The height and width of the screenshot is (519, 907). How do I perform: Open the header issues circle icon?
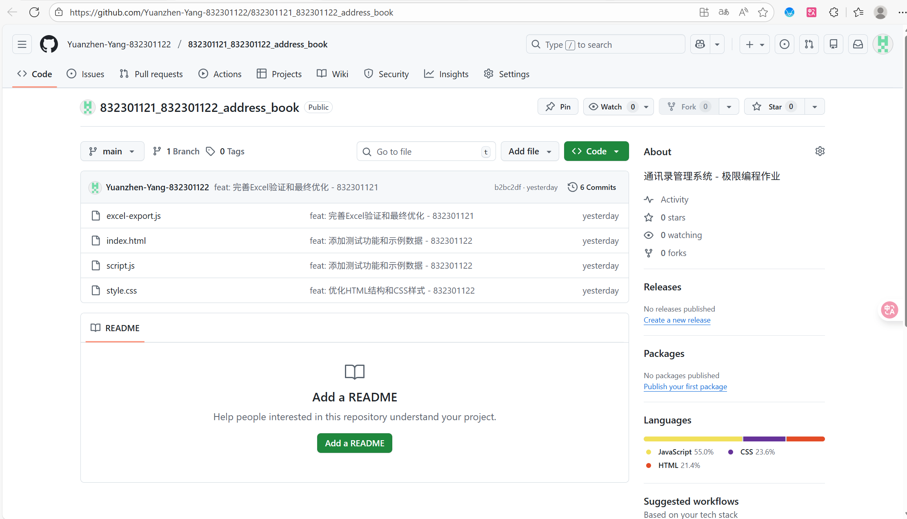pos(784,44)
